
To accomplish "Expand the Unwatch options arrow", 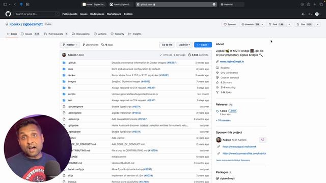I will coord(263,24).
